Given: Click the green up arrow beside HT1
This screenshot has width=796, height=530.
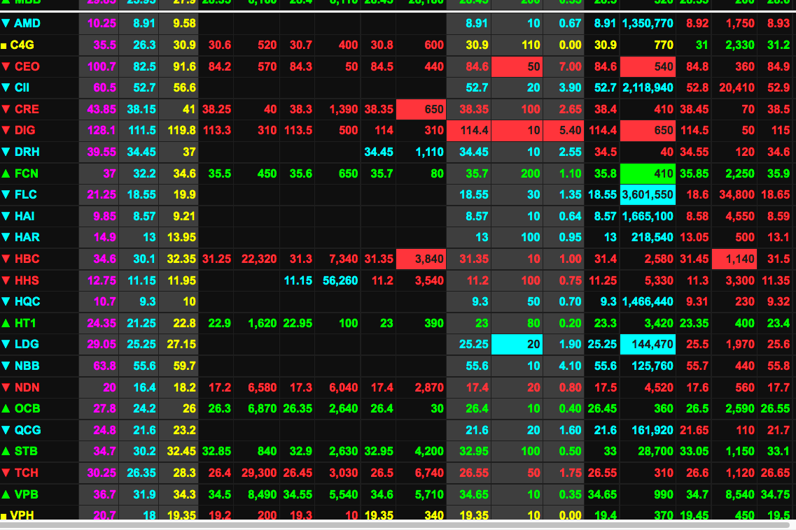Looking at the screenshot, I should (x=6, y=323).
